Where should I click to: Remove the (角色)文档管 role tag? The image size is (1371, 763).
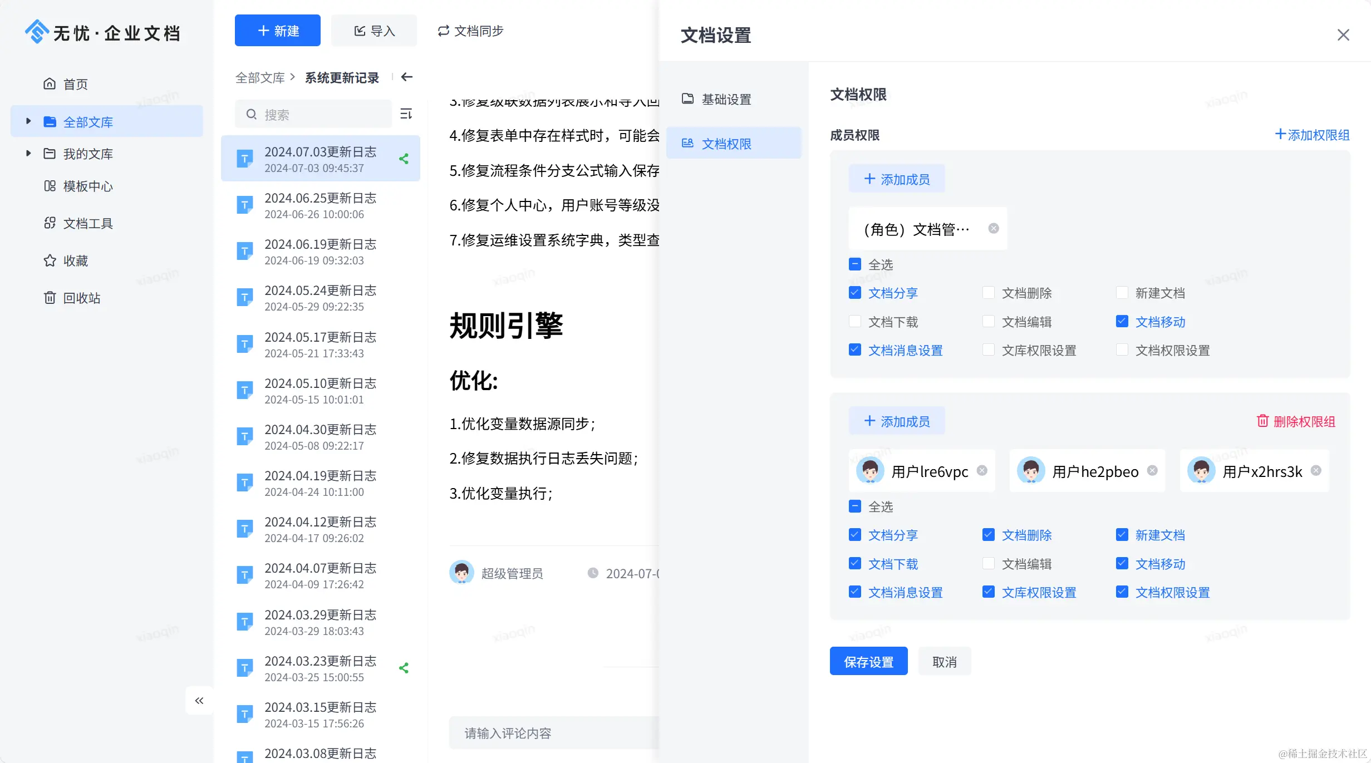click(x=994, y=229)
